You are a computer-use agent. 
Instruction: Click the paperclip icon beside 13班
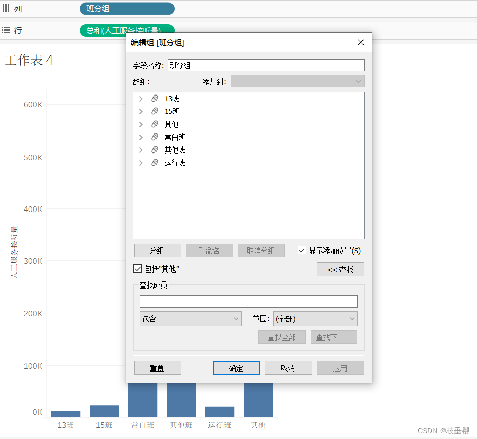155,99
